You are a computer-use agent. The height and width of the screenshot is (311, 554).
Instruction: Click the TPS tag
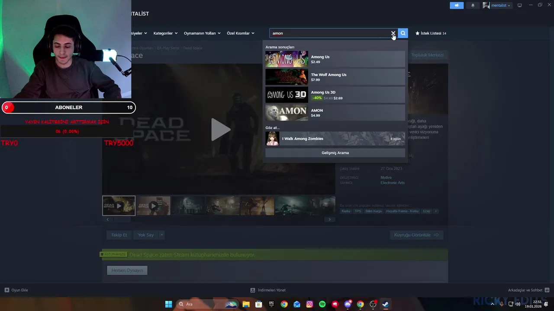pos(358,211)
